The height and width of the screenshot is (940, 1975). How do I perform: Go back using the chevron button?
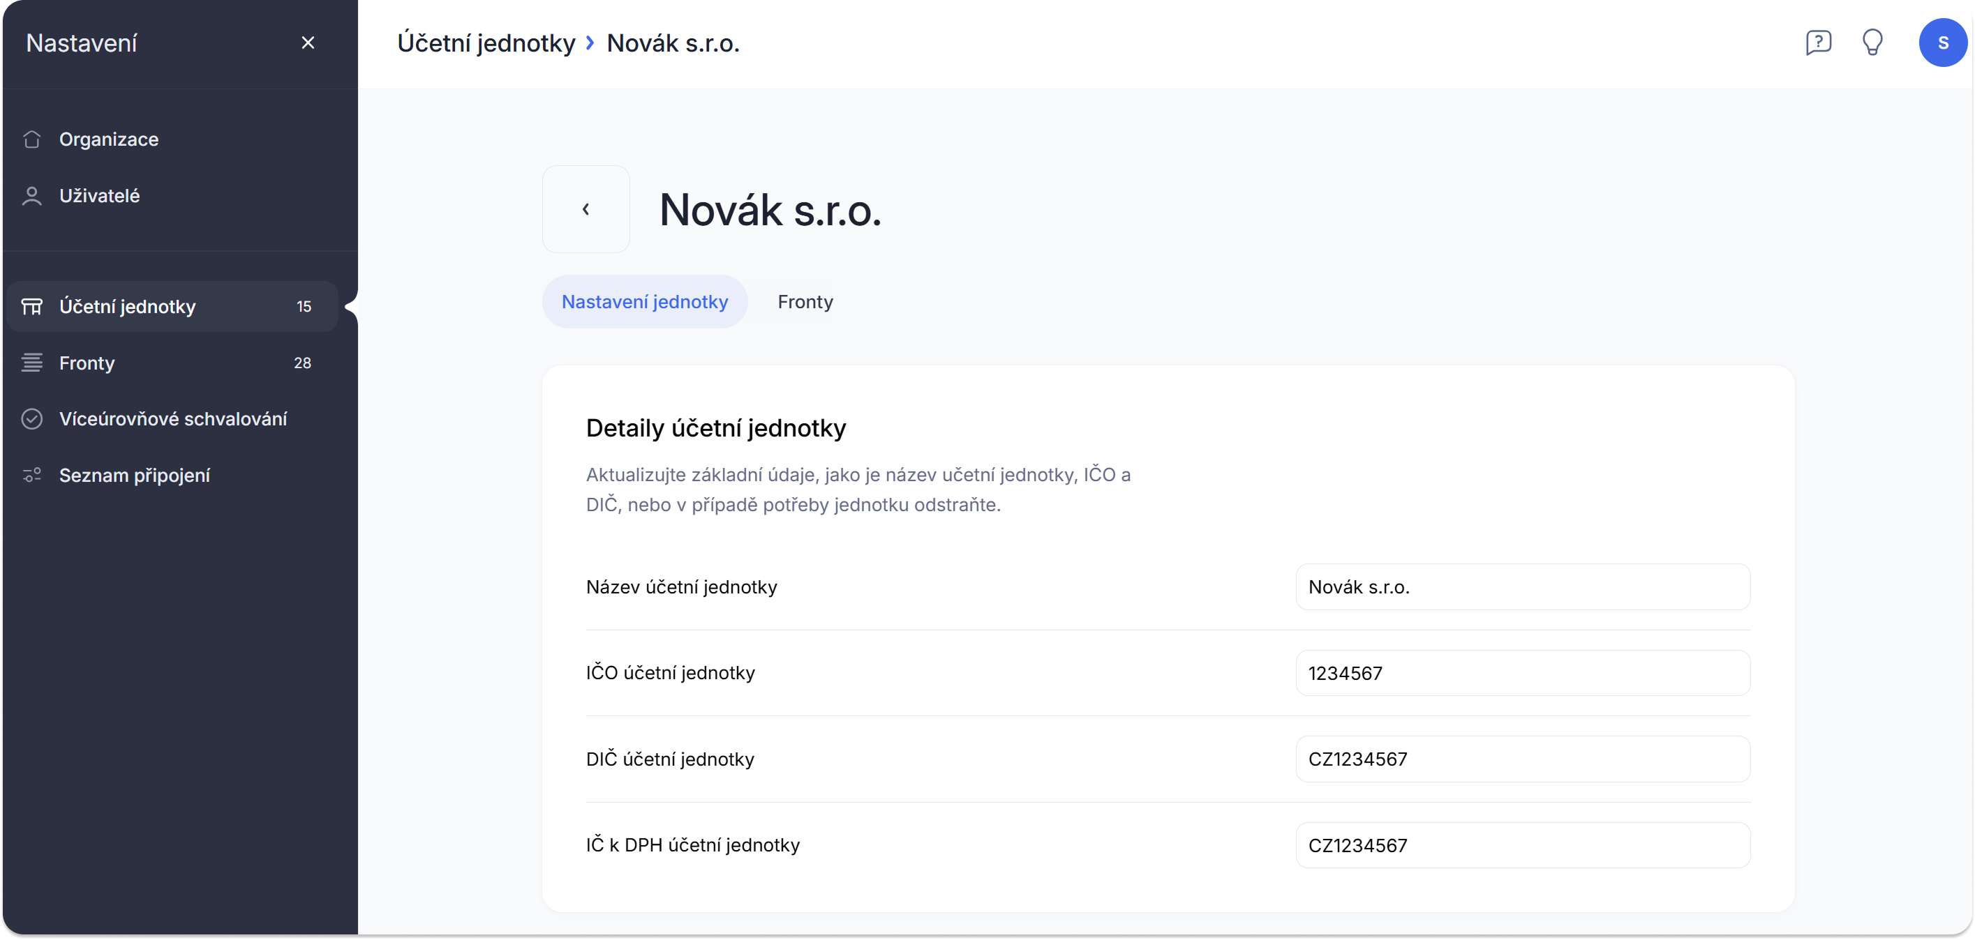pyautogui.click(x=586, y=209)
